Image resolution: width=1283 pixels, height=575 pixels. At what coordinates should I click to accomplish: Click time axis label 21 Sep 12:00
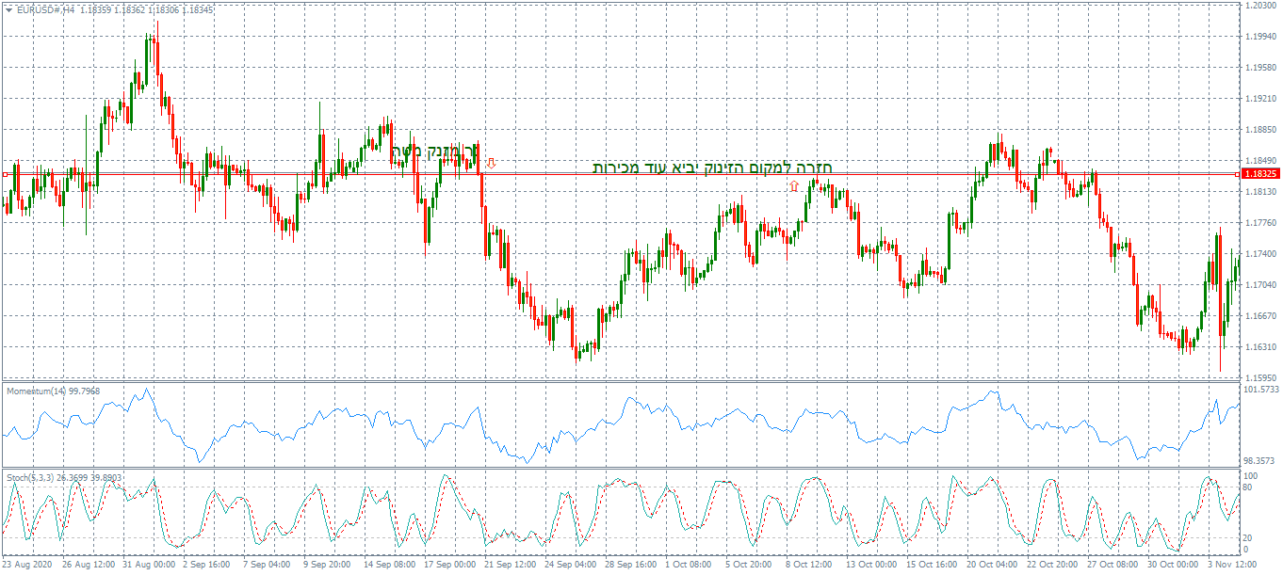click(512, 566)
